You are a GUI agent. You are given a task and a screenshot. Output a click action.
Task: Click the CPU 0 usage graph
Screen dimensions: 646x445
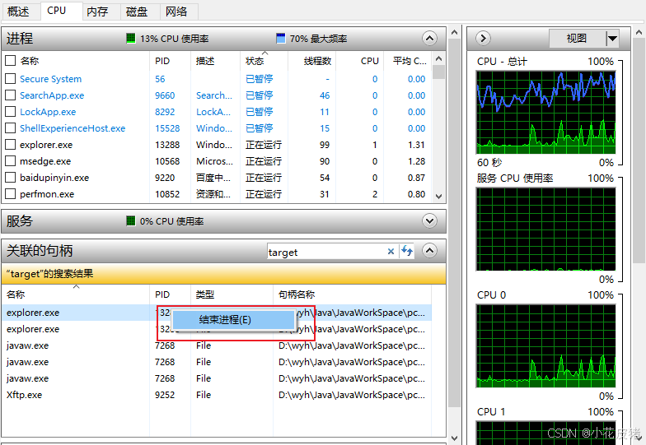[545, 345]
